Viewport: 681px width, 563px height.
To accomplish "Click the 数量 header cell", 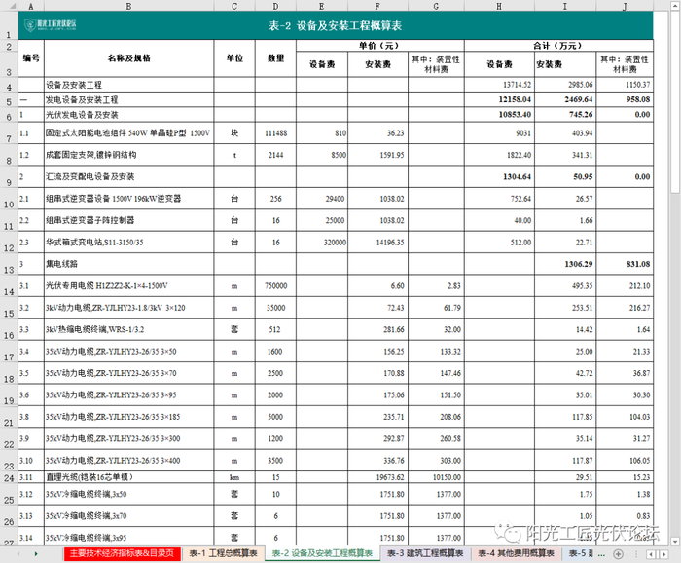I will pyautogui.click(x=275, y=58).
